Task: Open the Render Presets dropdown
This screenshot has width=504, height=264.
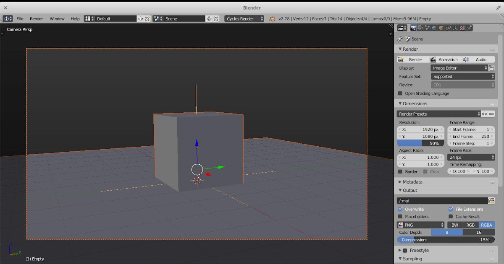Action: pos(437,114)
